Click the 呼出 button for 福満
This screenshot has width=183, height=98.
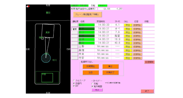pos(128,39)
